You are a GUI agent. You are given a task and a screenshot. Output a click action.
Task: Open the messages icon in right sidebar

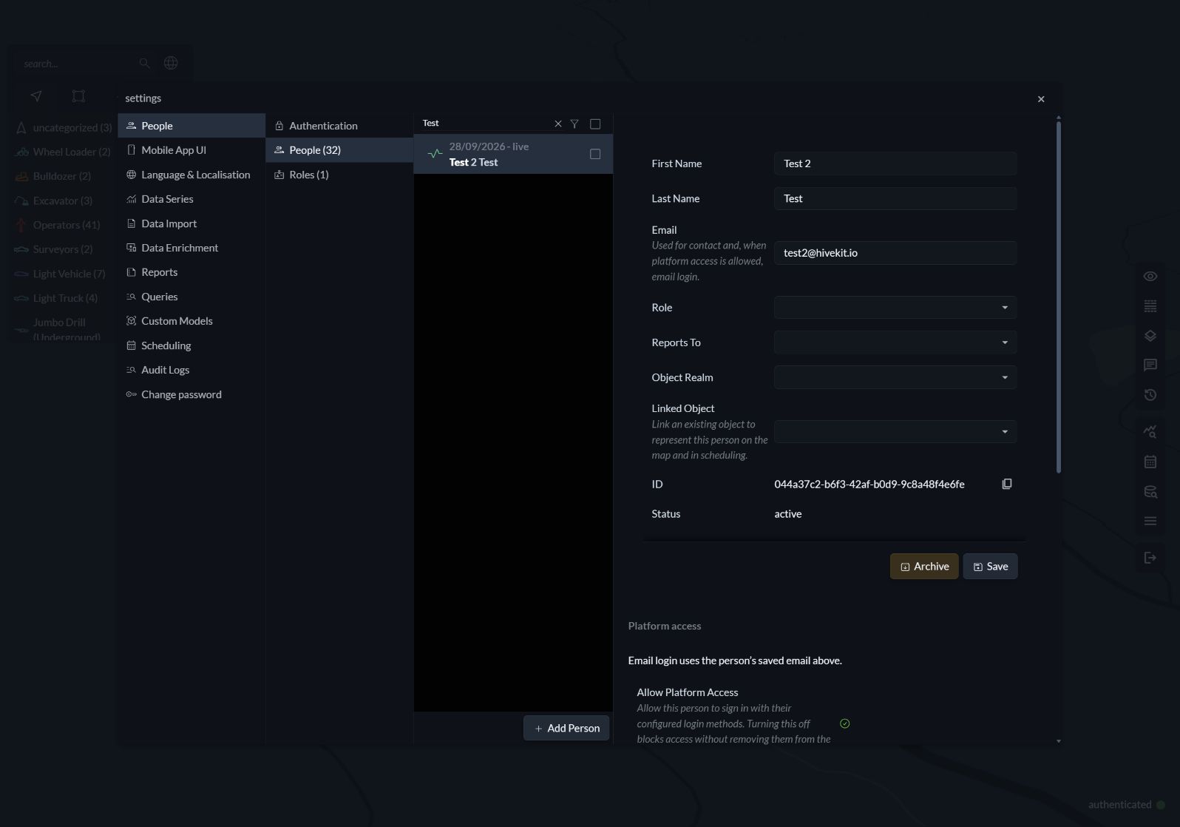(x=1150, y=365)
